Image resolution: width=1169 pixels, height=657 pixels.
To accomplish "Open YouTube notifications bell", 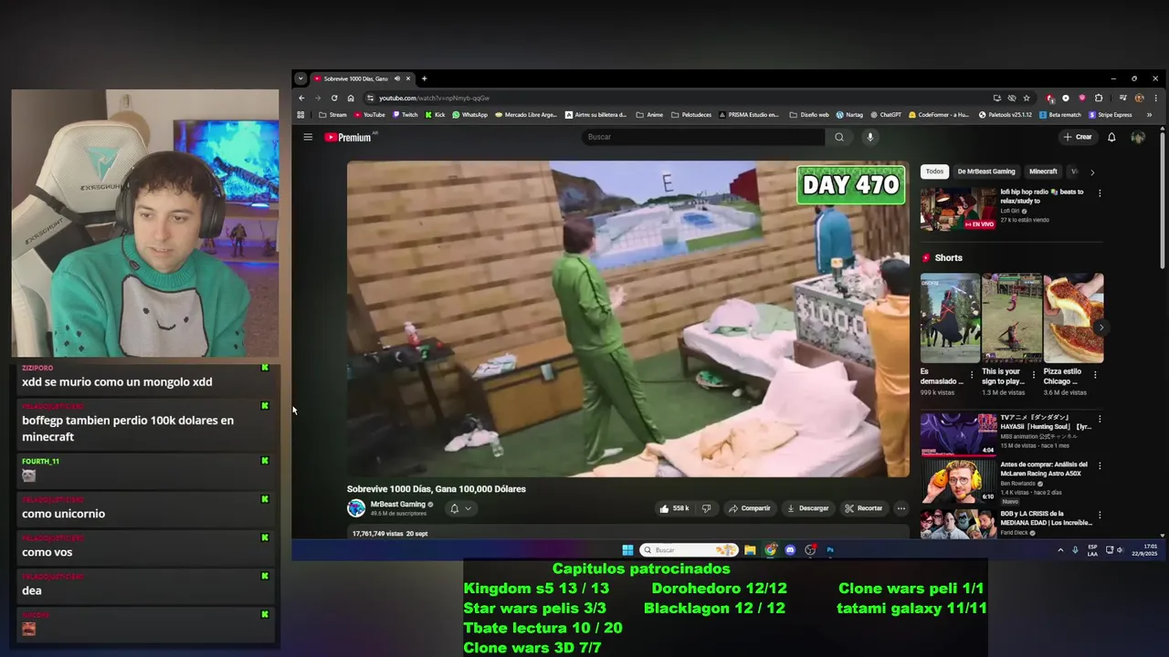I will click(1111, 137).
